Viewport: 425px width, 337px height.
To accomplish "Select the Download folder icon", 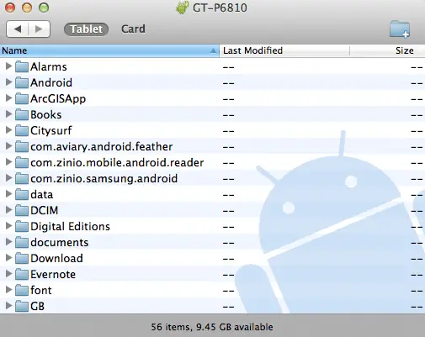I will point(22,258).
